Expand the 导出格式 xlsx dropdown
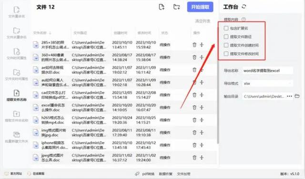Screen dimensions: 305x179 (x=268, y=83)
